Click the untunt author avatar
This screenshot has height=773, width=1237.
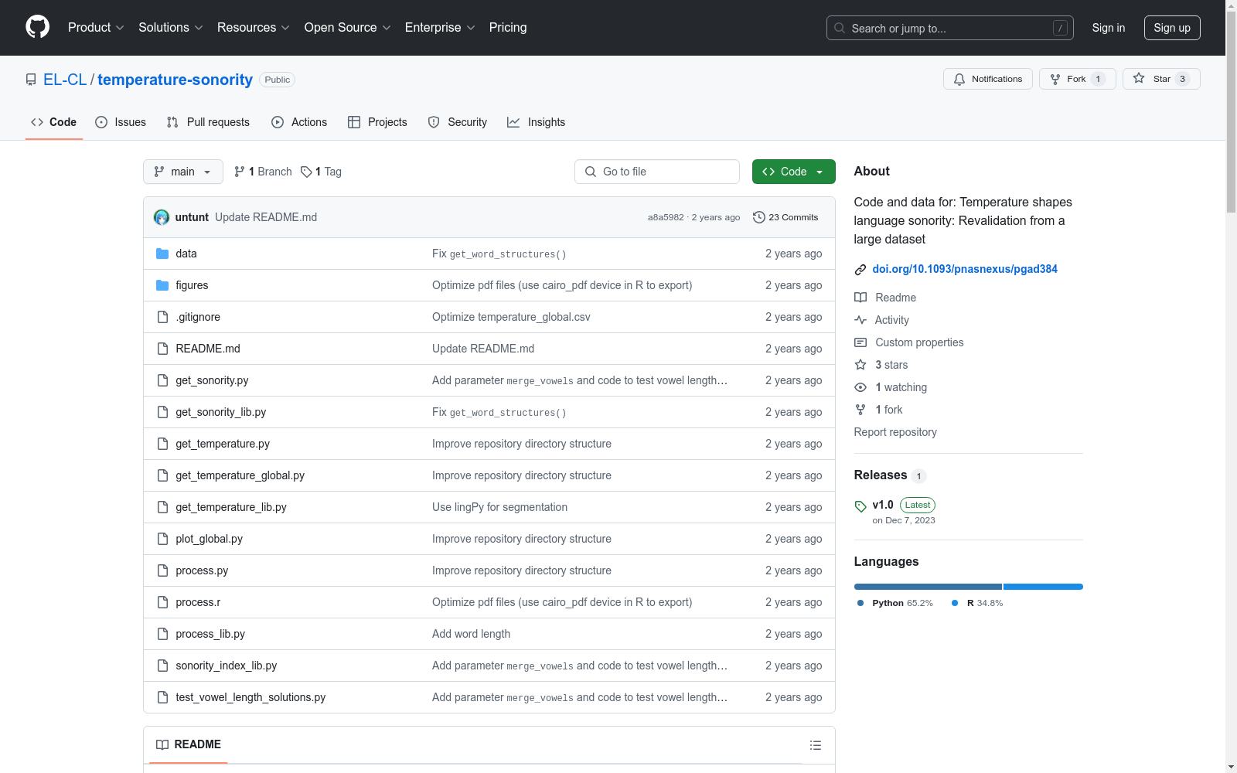point(162,217)
